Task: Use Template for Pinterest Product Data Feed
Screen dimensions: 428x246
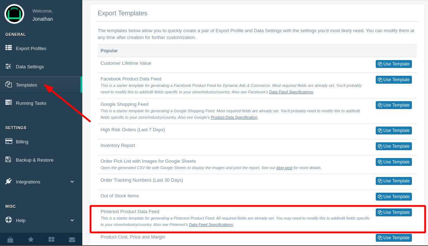Action: point(394,212)
